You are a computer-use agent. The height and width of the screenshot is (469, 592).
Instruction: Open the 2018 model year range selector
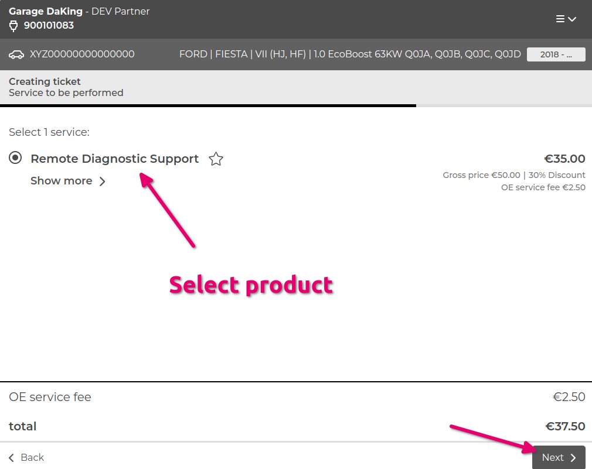[x=556, y=54]
